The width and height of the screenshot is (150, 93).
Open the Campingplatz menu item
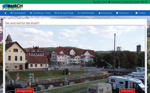point(18,13)
